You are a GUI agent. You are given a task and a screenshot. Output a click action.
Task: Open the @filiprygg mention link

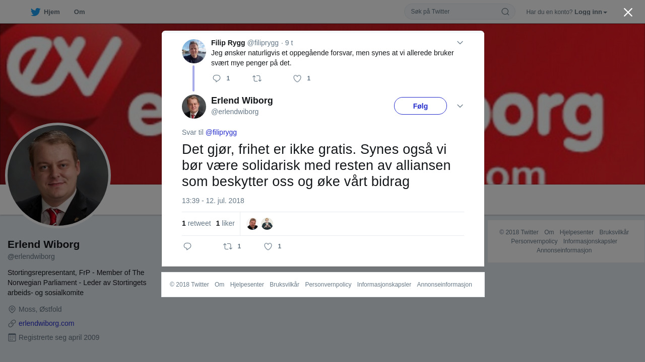[221, 132]
